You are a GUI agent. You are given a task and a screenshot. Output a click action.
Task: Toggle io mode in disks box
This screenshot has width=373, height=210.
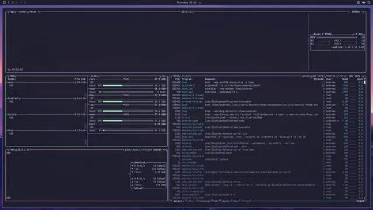(163, 76)
